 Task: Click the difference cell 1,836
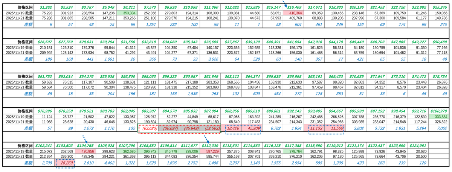pos(189,93)
